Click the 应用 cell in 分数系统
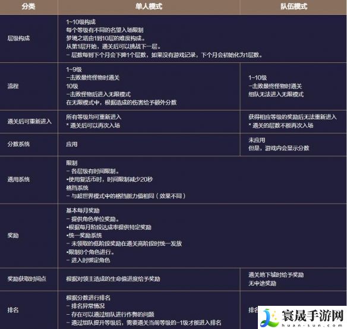This screenshot has width=347, height=329. (72, 144)
